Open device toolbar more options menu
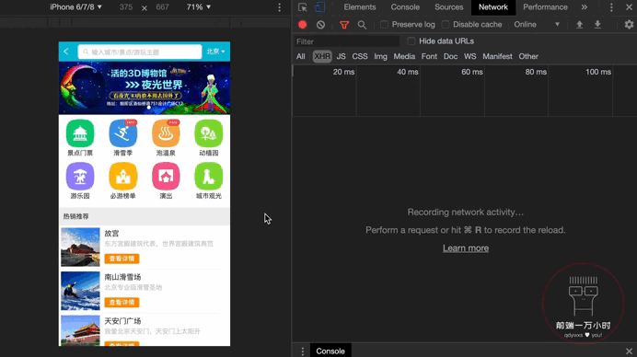This screenshot has height=357, width=637. [279, 7]
